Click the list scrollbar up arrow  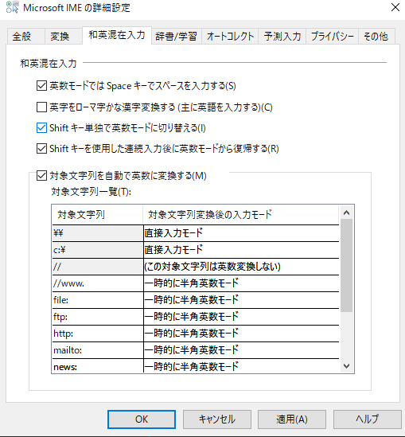346,213
